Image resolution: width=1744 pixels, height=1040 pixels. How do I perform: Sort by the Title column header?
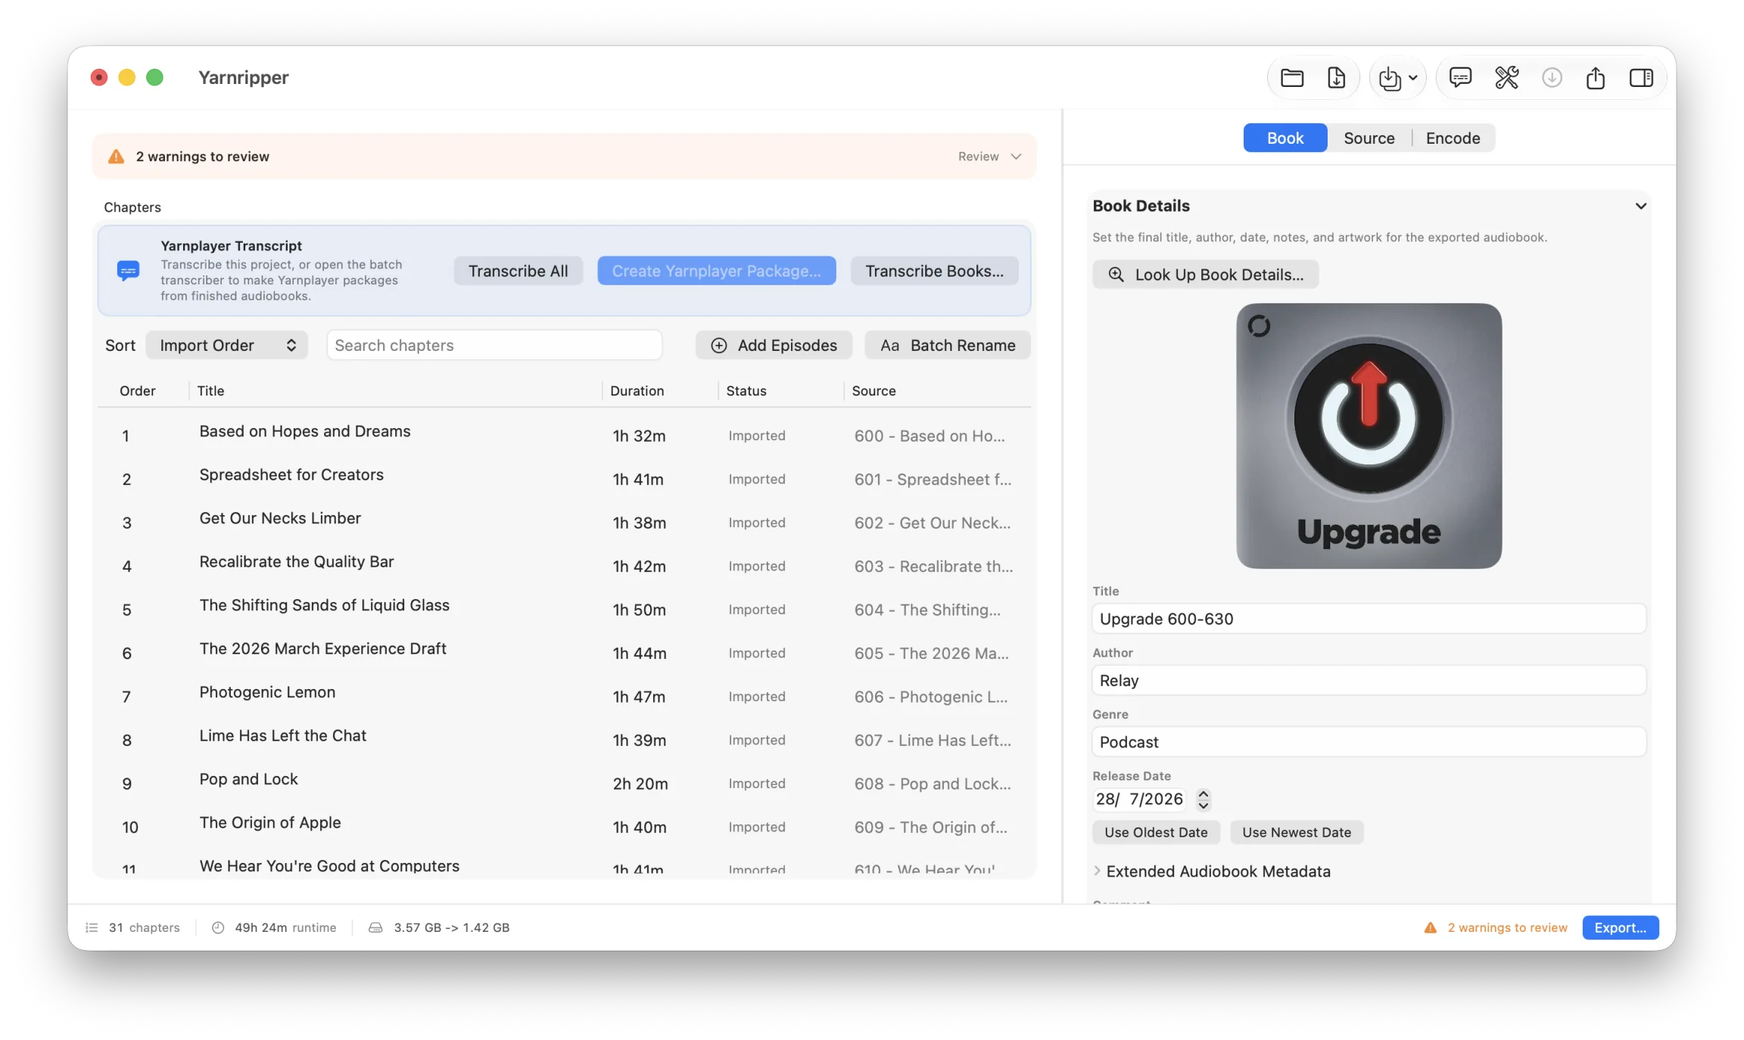click(x=210, y=390)
